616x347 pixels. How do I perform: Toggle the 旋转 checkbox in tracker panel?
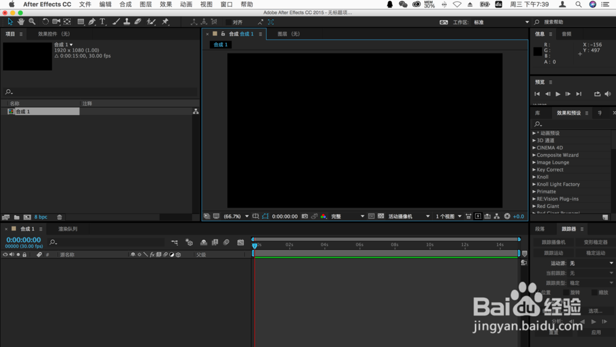pos(565,292)
